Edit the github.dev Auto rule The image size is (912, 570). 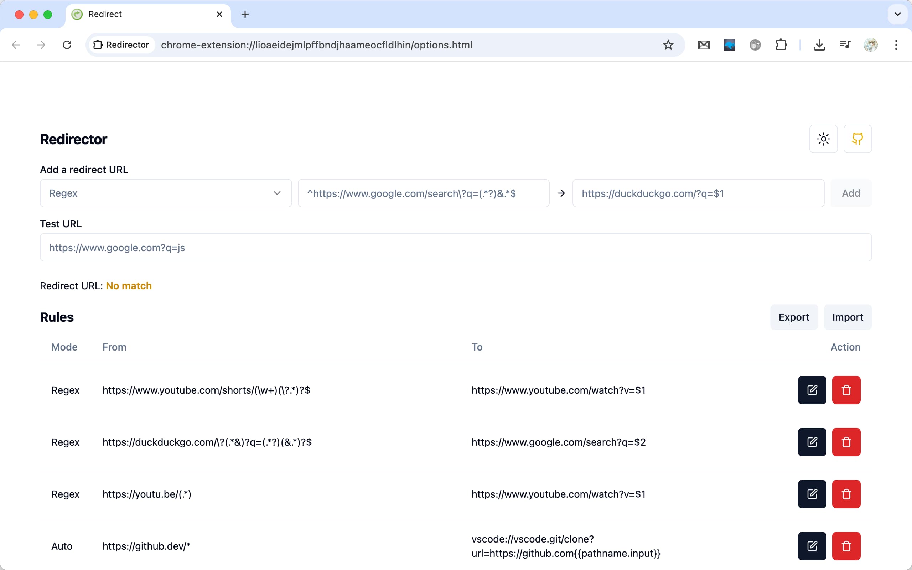(812, 546)
